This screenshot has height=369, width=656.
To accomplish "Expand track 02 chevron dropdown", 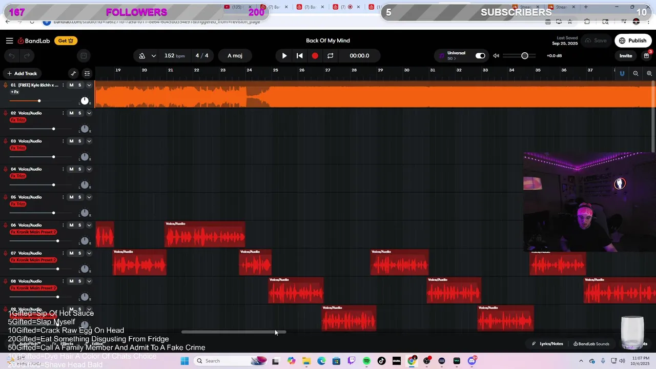I will point(89,113).
